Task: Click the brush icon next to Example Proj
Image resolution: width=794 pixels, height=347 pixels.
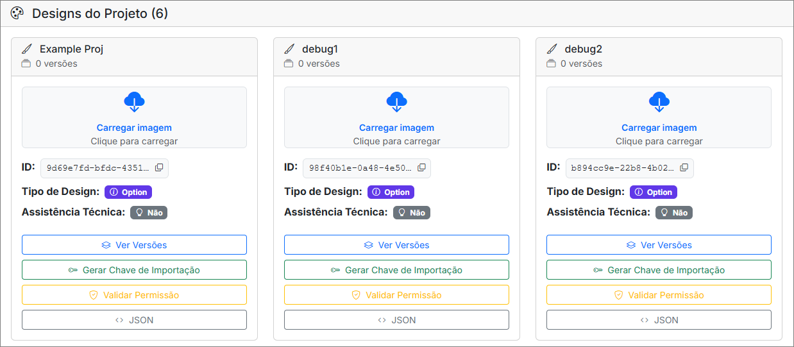Action: pyautogui.click(x=27, y=49)
